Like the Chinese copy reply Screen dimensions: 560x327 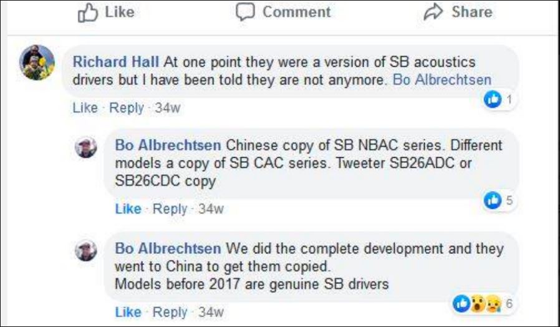point(128,209)
